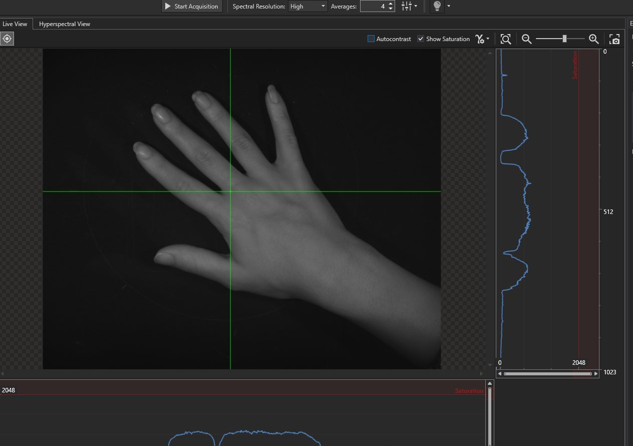
Task: Increase the Averages value with up arrow
Action: (x=391, y=4)
